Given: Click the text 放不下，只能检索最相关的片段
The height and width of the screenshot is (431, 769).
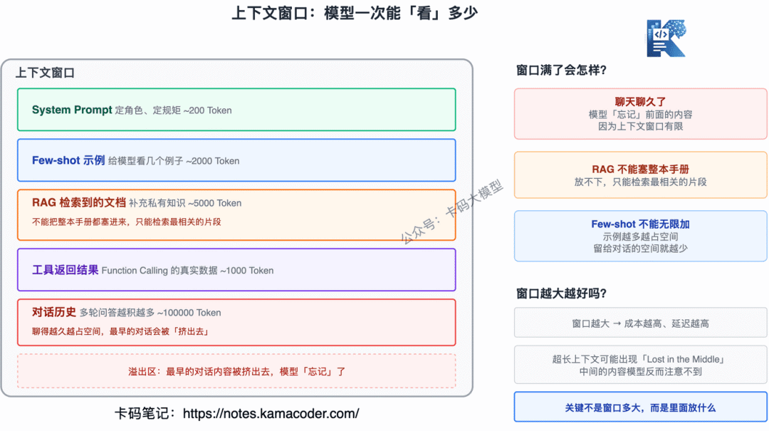Looking at the screenshot, I should tap(641, 182).
